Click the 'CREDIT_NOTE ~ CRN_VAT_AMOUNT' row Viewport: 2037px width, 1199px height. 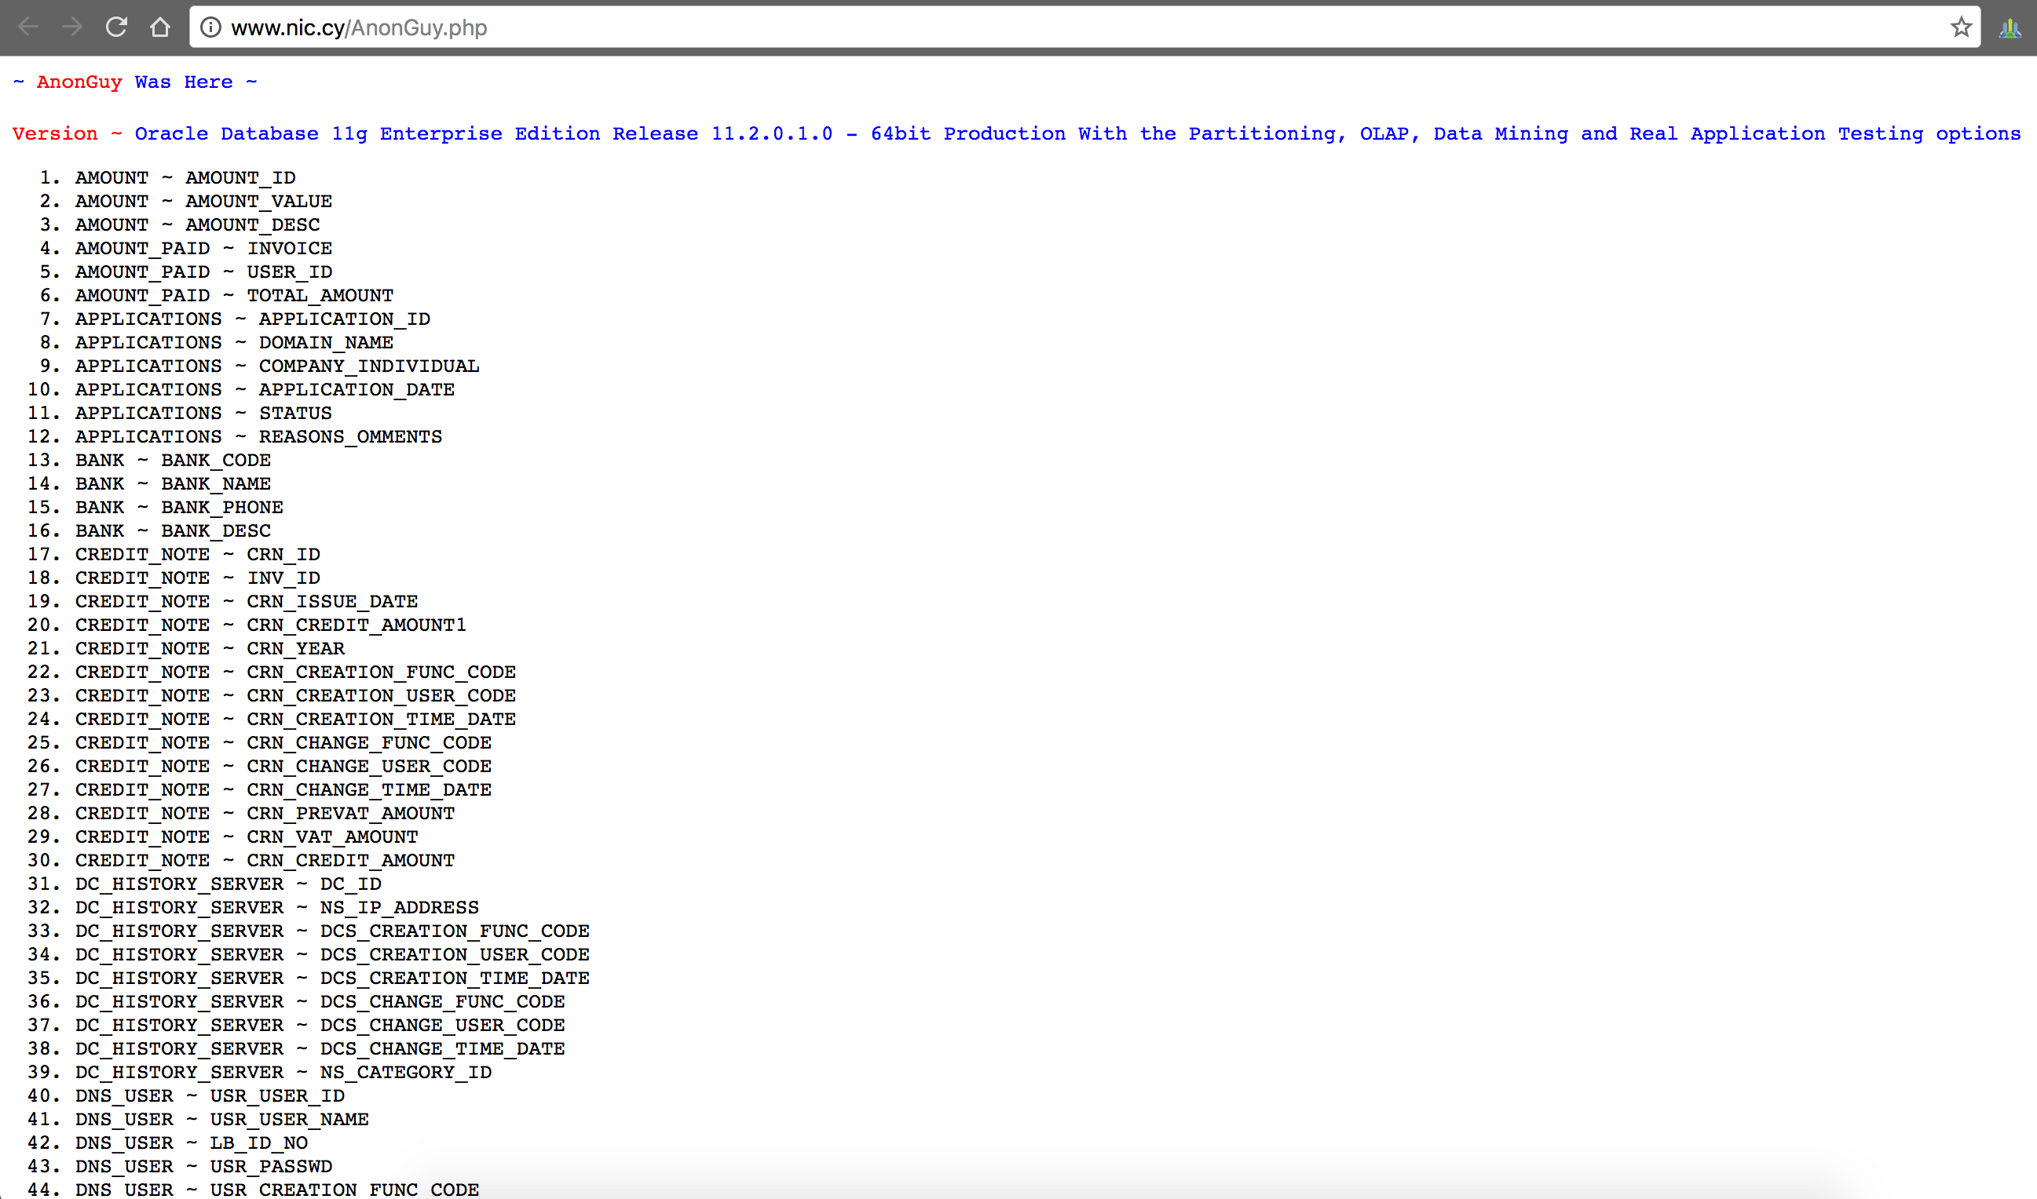click(247, 837)
